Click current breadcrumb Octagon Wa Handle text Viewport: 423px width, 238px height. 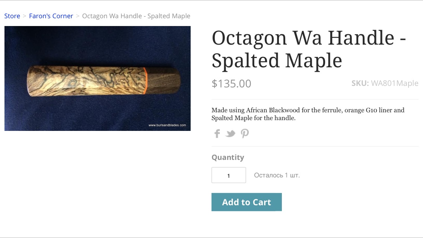tap(136, 16)
